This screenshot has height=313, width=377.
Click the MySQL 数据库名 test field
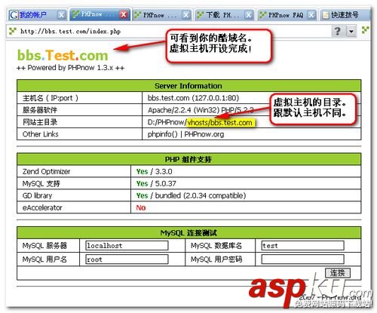coord(302,245)
